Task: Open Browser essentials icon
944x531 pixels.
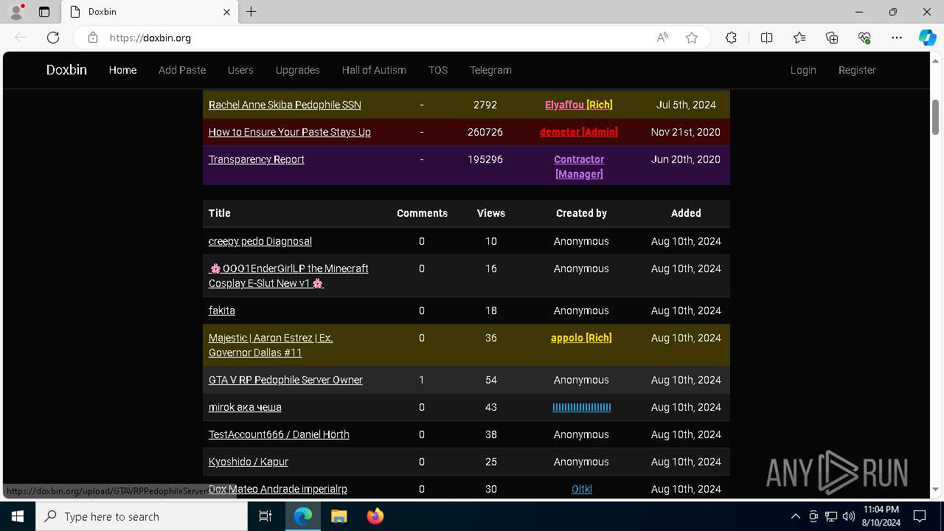Action: [864, 38]
